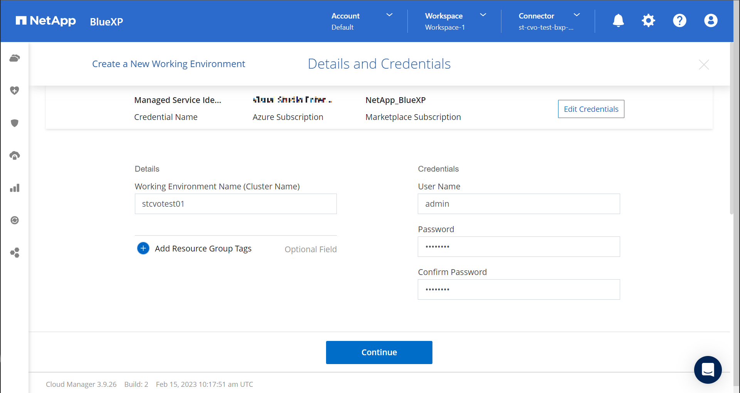Select the Working Environment Name field

tap(235, 204)
